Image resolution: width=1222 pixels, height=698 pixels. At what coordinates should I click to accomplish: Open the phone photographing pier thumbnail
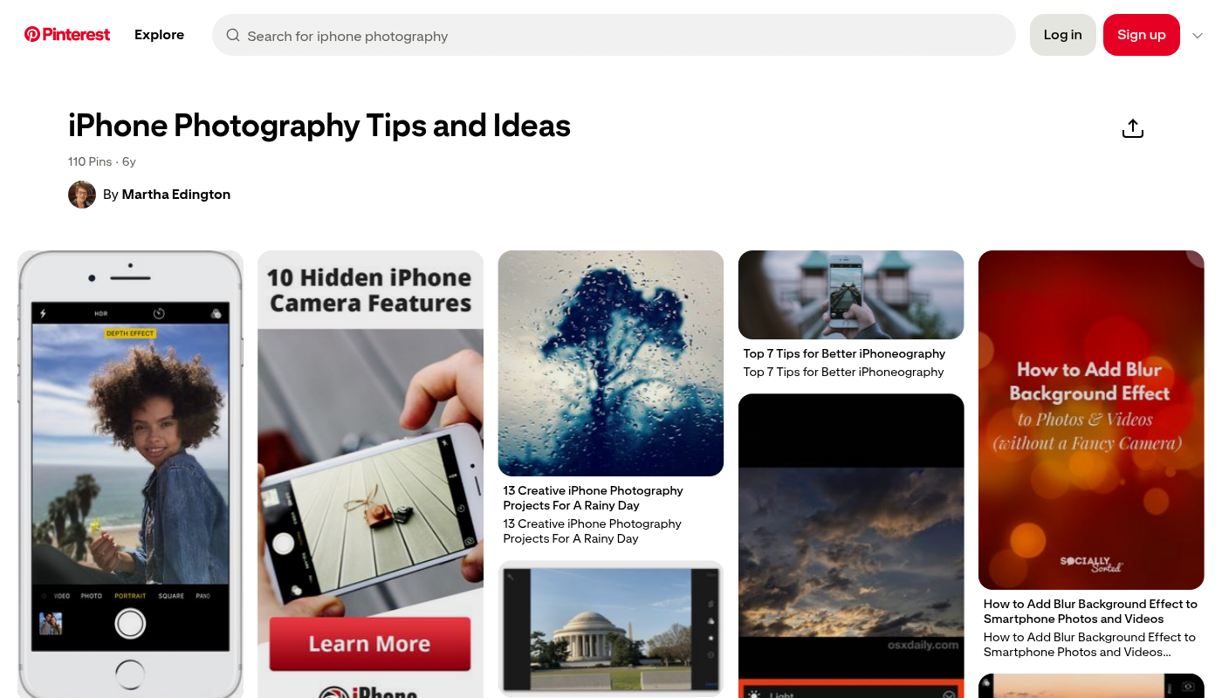pos(851,295)
